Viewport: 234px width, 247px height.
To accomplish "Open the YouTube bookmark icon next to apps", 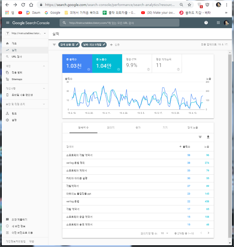I will tap(20, 13).
